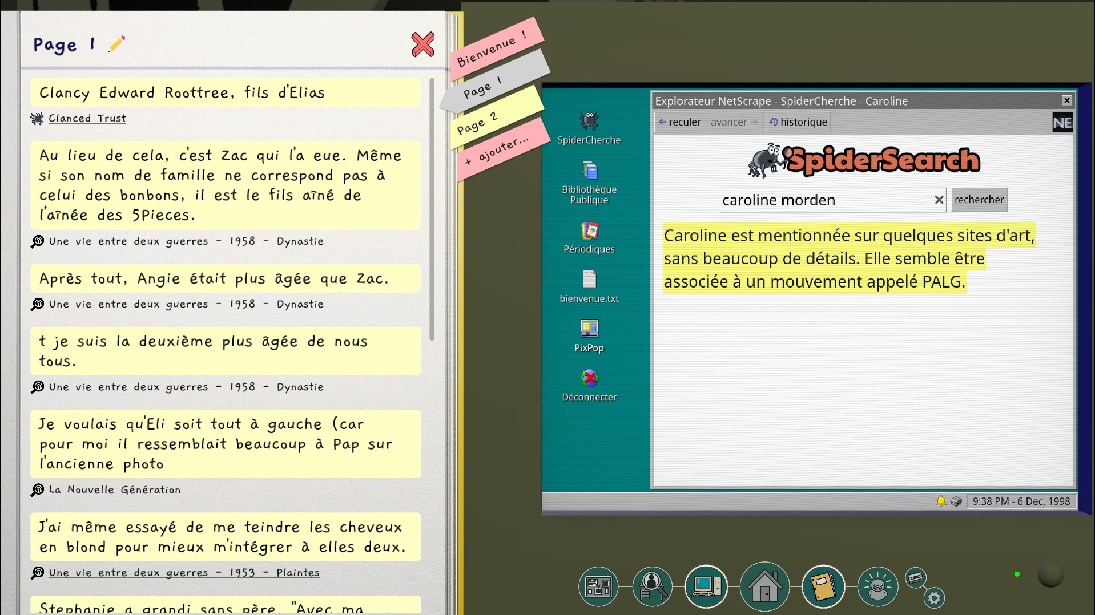1095x615 pixels.
Task: Edit the Page 1 title with pencil
Action: (117, 44)
